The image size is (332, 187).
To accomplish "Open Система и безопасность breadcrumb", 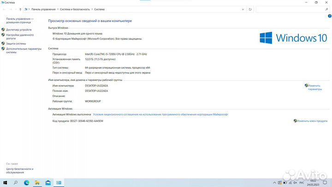I will (75, 9).
